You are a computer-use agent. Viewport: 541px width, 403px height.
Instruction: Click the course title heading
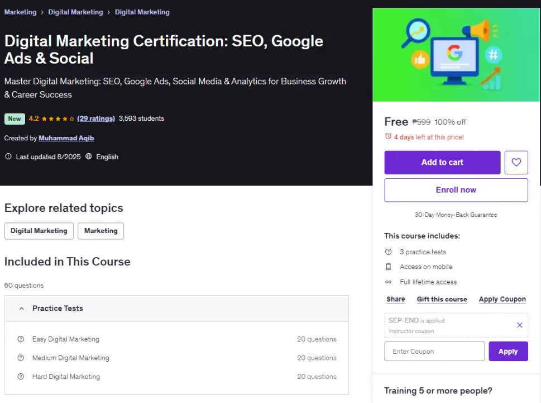(164, 49)
